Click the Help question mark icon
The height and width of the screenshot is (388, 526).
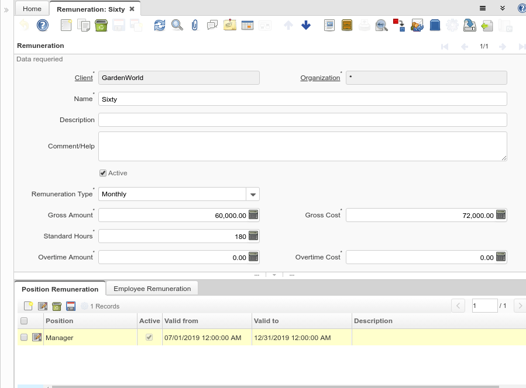click(43, 25)
